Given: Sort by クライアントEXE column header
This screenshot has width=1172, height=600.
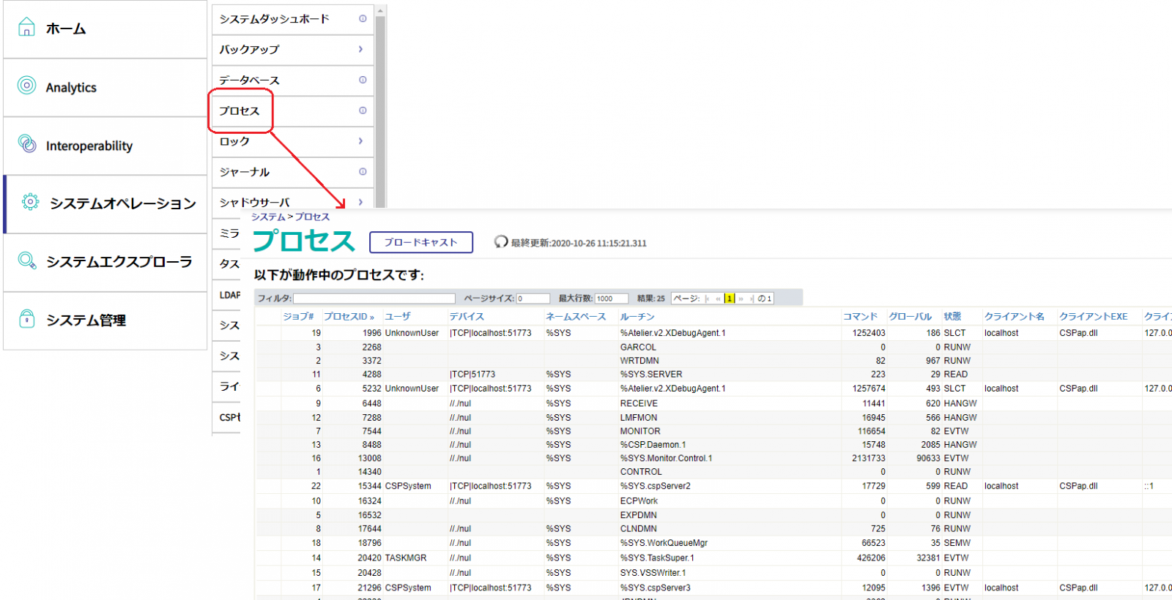Looking at the screenshot, I should pos(1093,316).
